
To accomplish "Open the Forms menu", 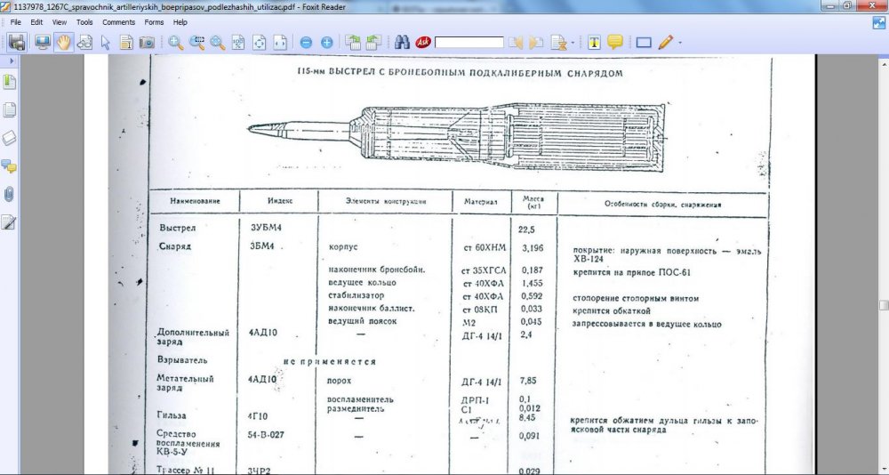I will pos(154,22).
